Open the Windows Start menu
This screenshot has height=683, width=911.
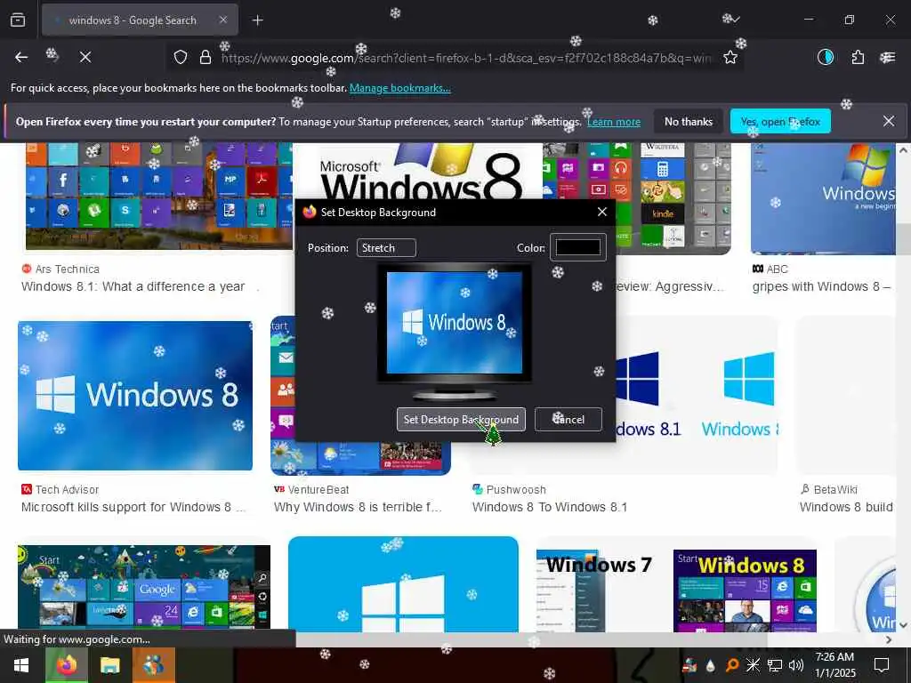[21, 665]
